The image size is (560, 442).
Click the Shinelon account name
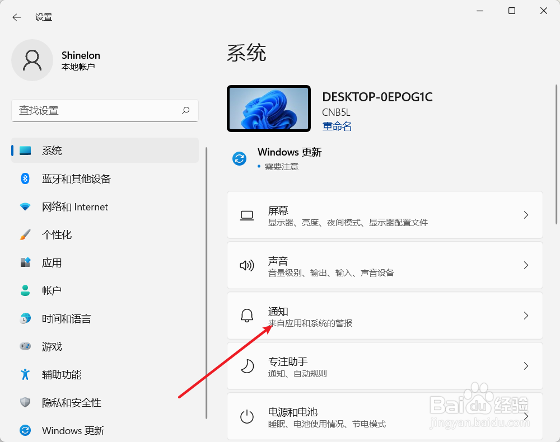81,55
